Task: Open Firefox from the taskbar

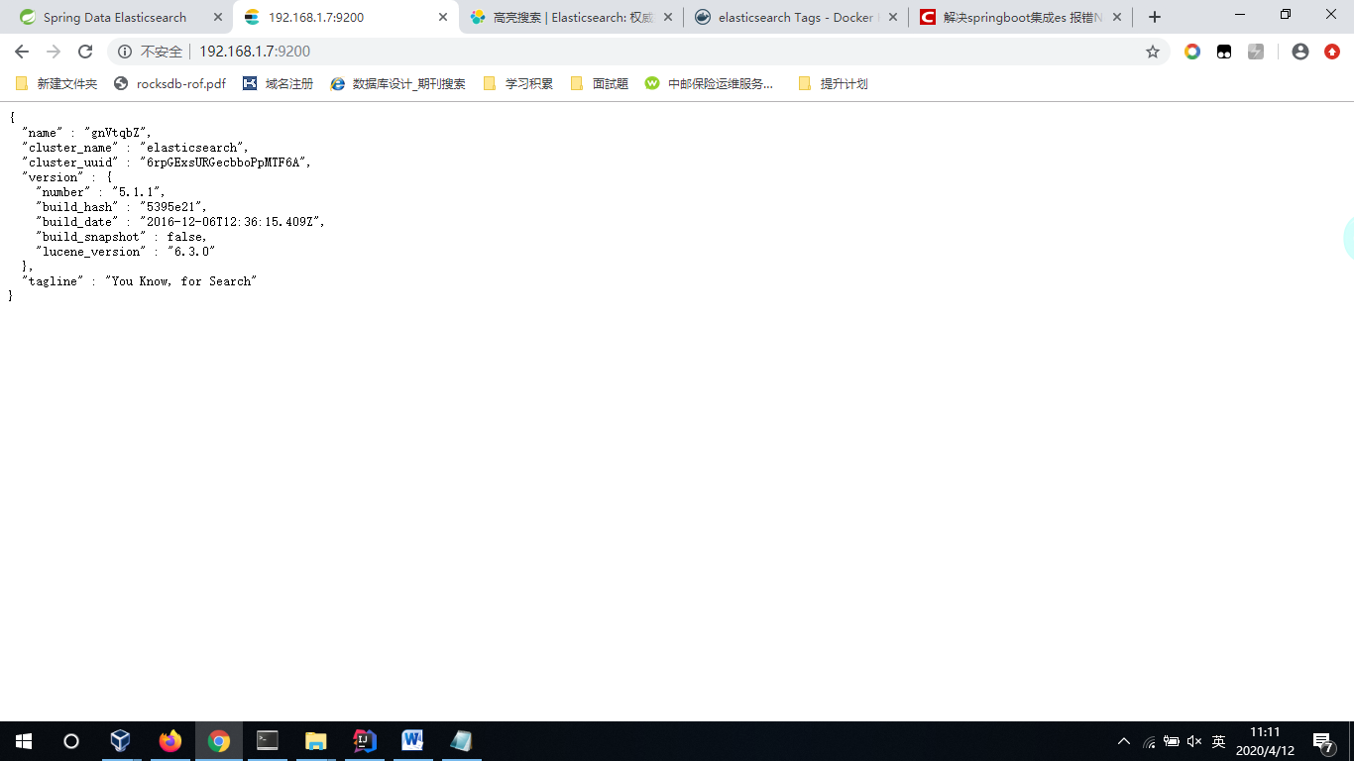Action: pyautogui.click(x=169, y=740)
